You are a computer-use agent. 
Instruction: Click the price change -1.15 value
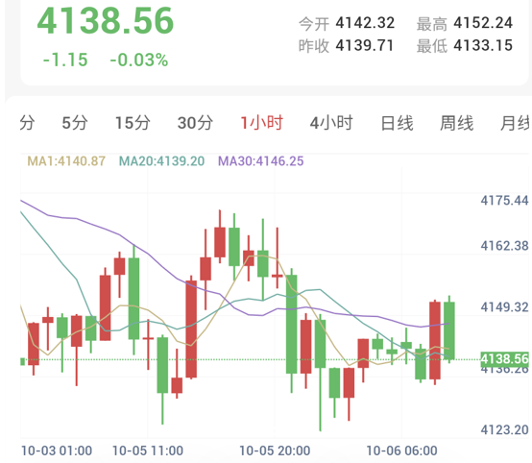tap(65, 61)
